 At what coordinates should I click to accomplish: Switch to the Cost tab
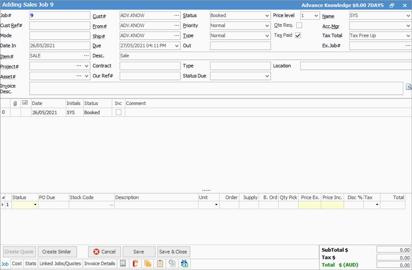click(x=17, y=263)
